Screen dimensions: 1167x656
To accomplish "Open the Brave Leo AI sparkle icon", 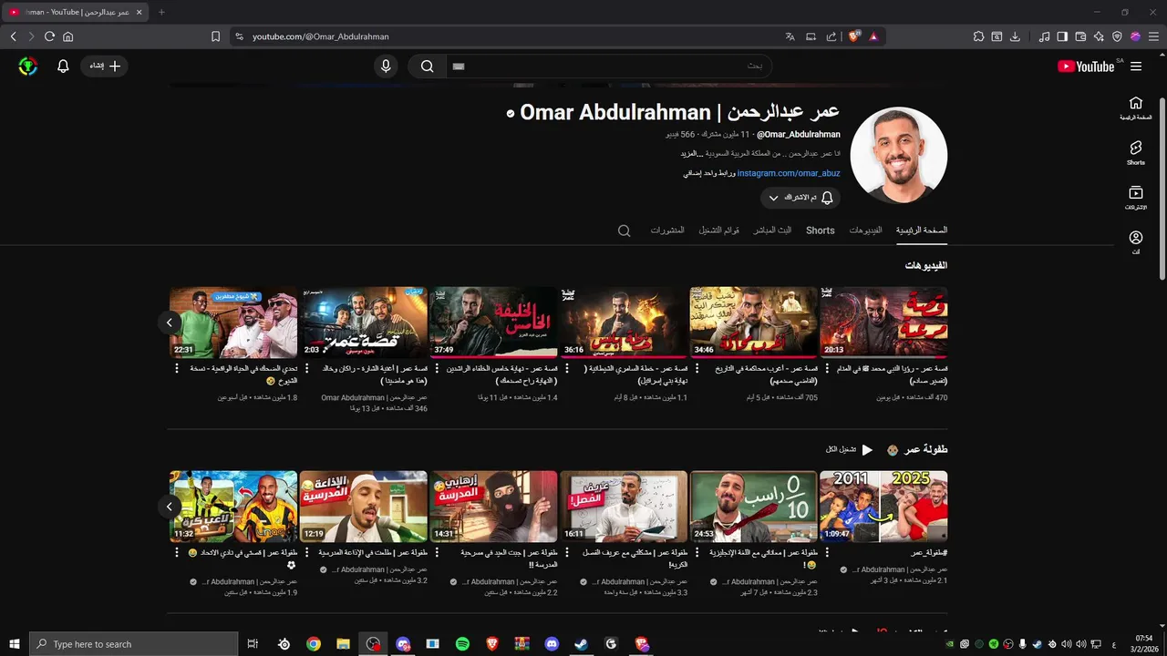I will pyautogui.click(x=1099, y=36).
